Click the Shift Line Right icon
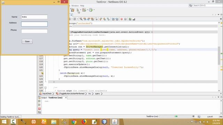This screenshot has width=223, height=125. point(117,19)
